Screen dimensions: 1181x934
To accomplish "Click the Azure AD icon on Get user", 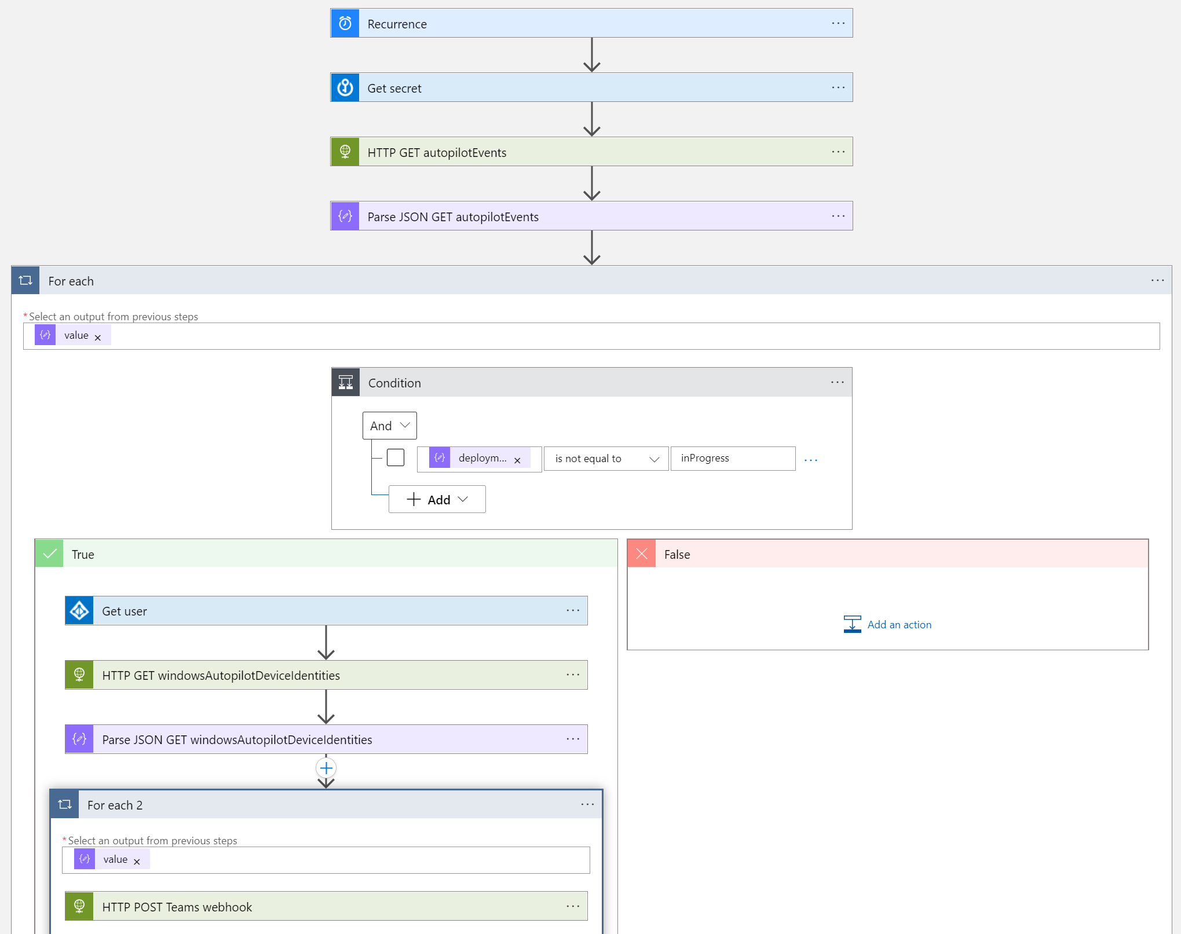I will [x=79, y=610].
